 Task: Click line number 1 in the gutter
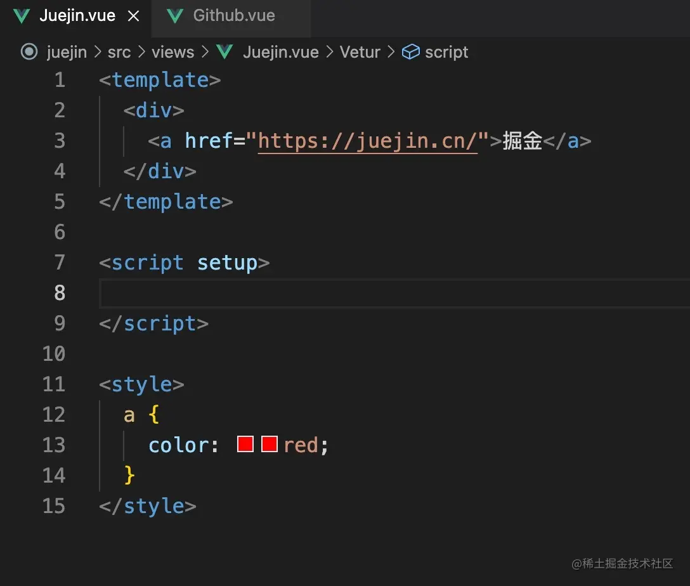tap(60, 80)
